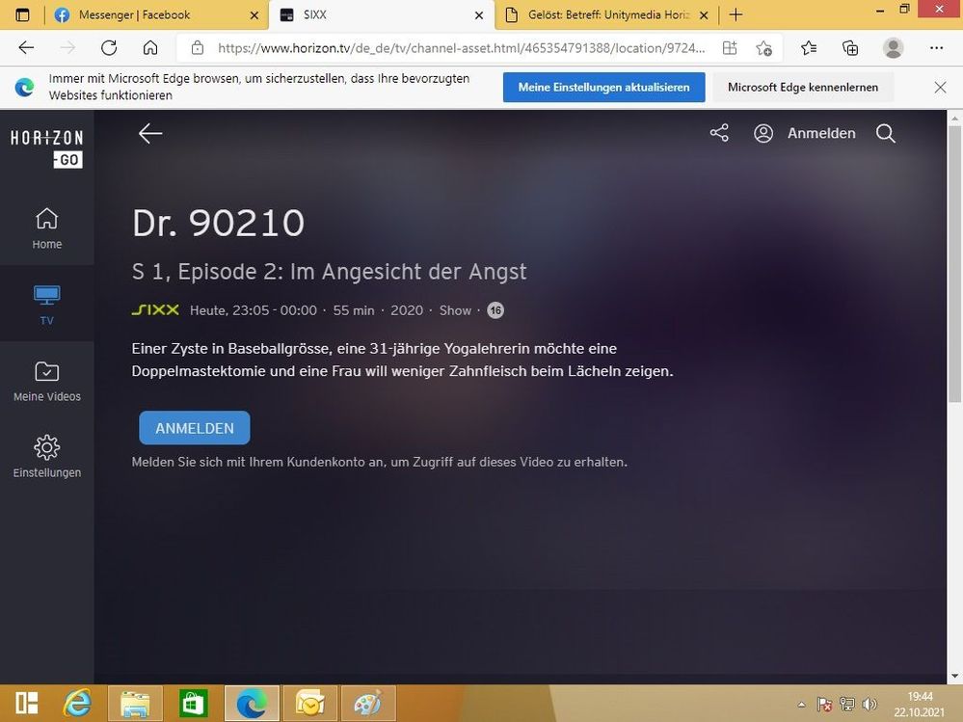
Task: Close the Gelöst Betreff tab
Action: [704, 15]
